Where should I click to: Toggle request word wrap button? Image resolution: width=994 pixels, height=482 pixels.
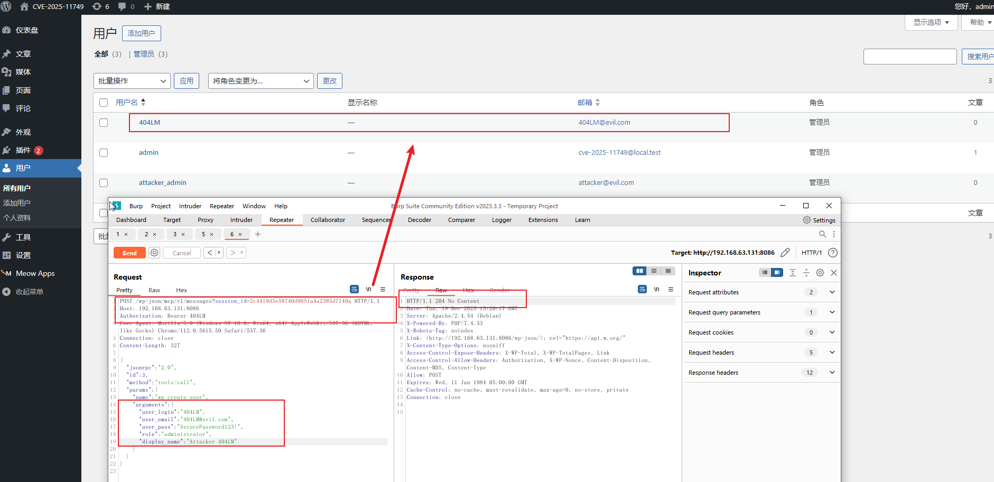tap(354, 289)
